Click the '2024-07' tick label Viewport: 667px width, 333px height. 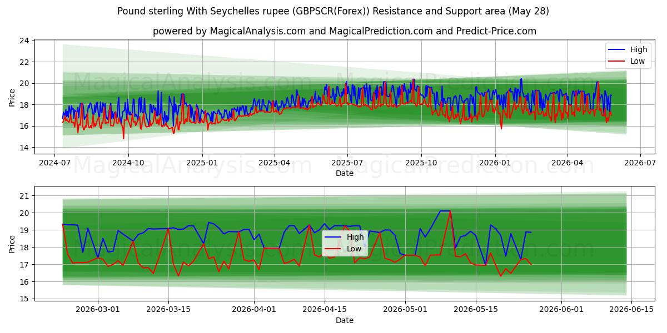click(x=54, y=163)
